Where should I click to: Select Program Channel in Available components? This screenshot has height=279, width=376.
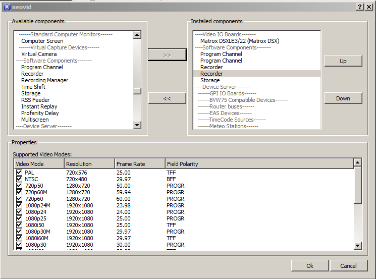pos(42,67)
